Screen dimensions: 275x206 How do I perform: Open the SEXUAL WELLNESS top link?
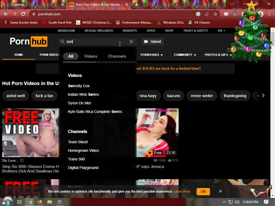coord(99,31)
